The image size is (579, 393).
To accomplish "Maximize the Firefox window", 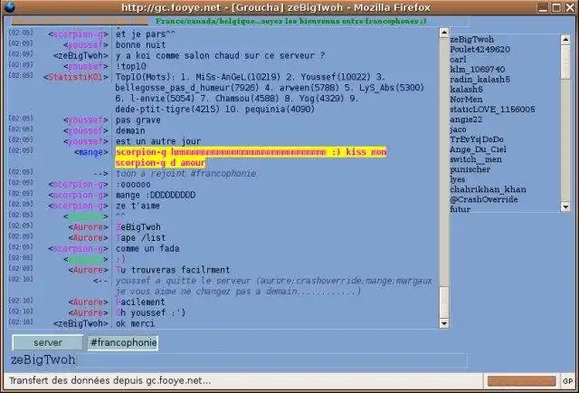I will click(x=556, y=7).
